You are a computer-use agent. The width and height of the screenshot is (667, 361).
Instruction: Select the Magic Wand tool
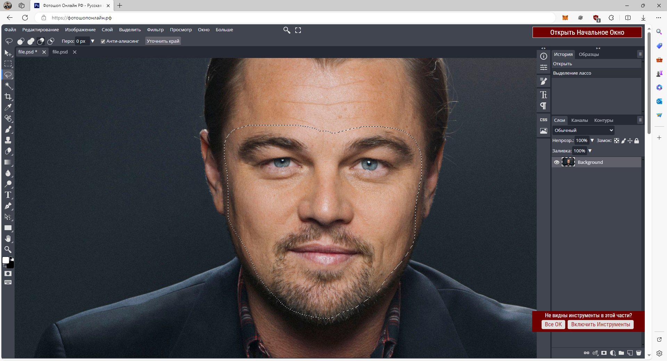(x=8, y=86)
